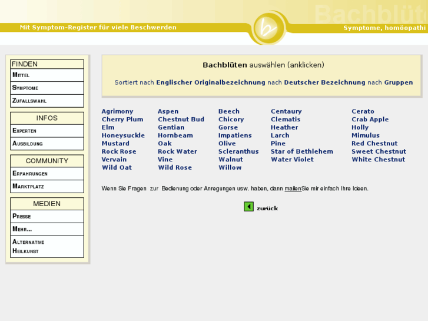The width and height of the screenshot is (428, 321).
Task: Open the Mehr... menu entry
Action: 47,229
